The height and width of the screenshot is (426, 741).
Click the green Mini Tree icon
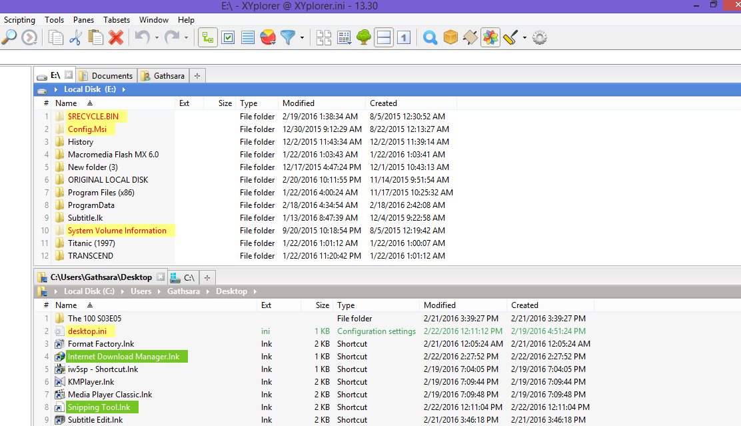coord(364,37)
